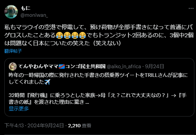Click 翻译帖子 to translate the post
The image size is (196, 135).
(x=13, y=51)
